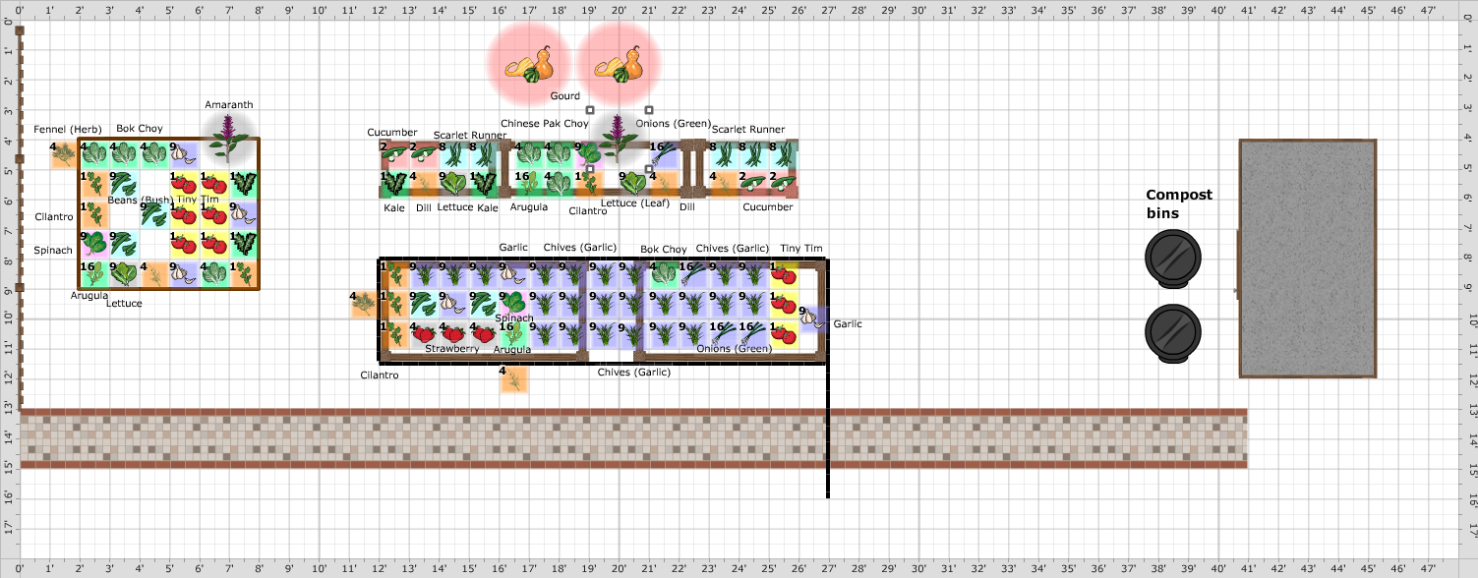Select the compost bin directly beneath 'Compost bins' label
Viewport: 1478px width, 578px height.
click(x=1173, y=259)
